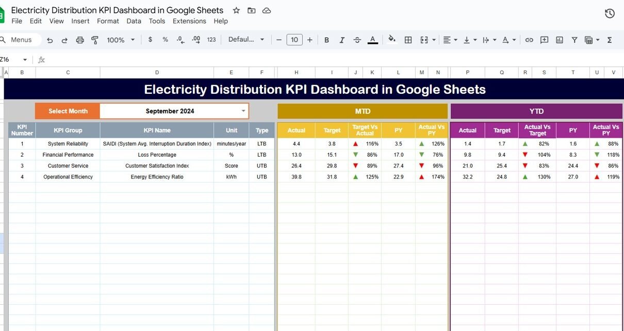Open the Default font dropdown

[x=246, y=40]
